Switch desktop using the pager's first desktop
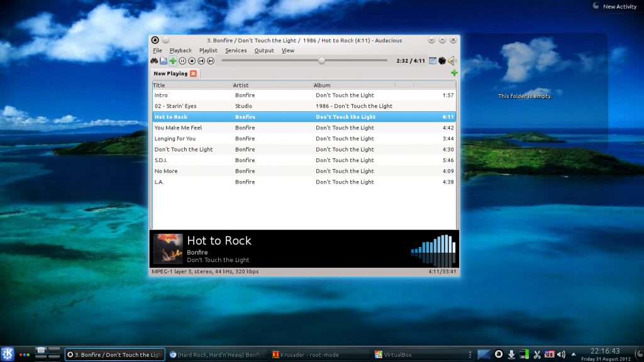The image size is (644, 362). (x=41, y=351)
